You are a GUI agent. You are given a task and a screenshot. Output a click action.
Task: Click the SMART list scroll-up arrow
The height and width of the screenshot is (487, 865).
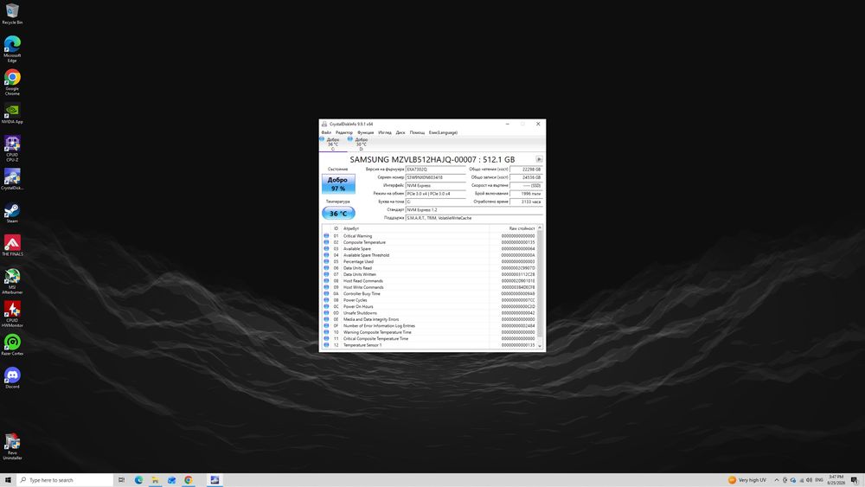pyautogui.click(x=540, y=227)
